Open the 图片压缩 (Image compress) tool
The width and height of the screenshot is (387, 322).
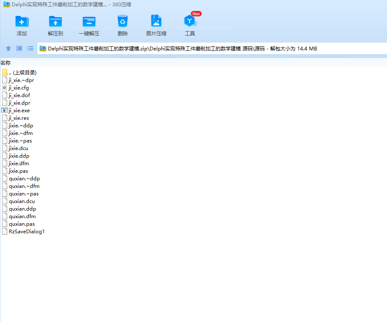156,21
